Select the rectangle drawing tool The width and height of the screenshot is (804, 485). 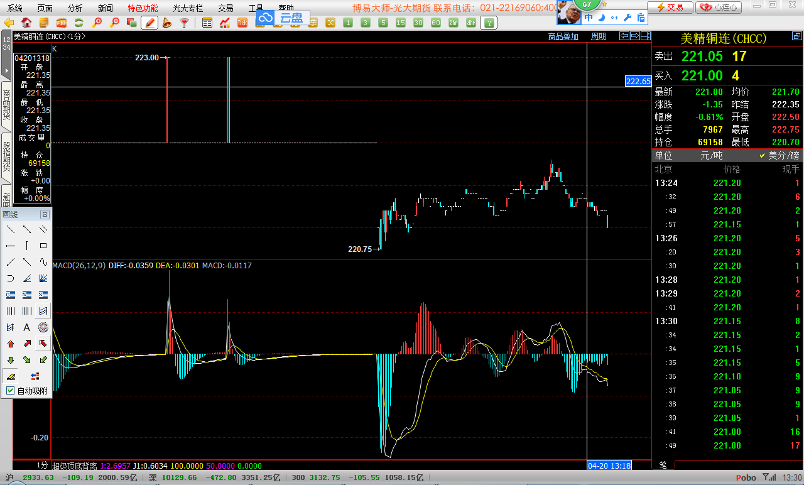45,246
